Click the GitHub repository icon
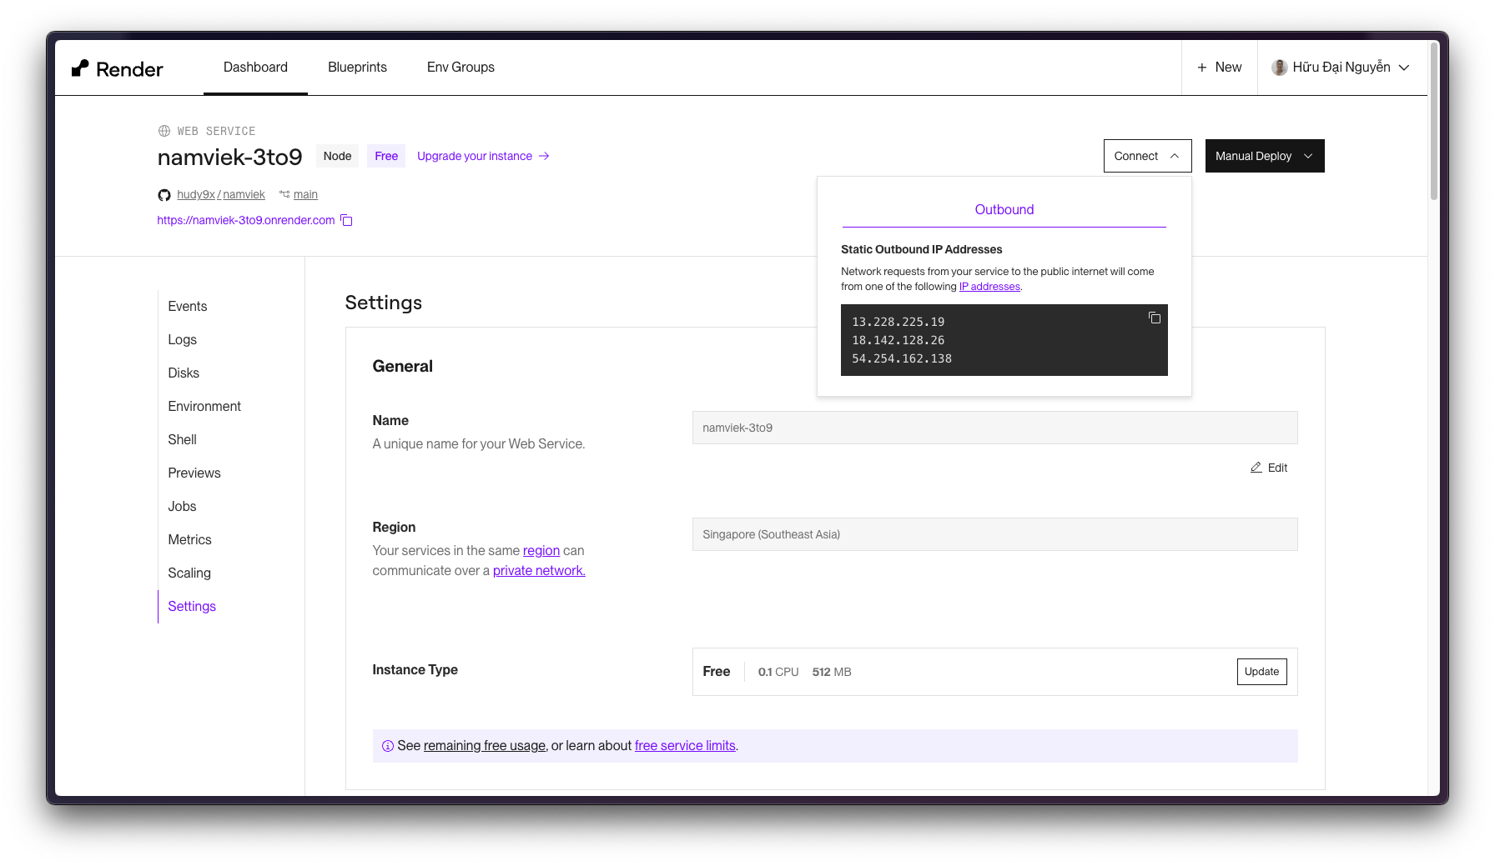This screenshot has height=866, width=1495. [164, 195]
